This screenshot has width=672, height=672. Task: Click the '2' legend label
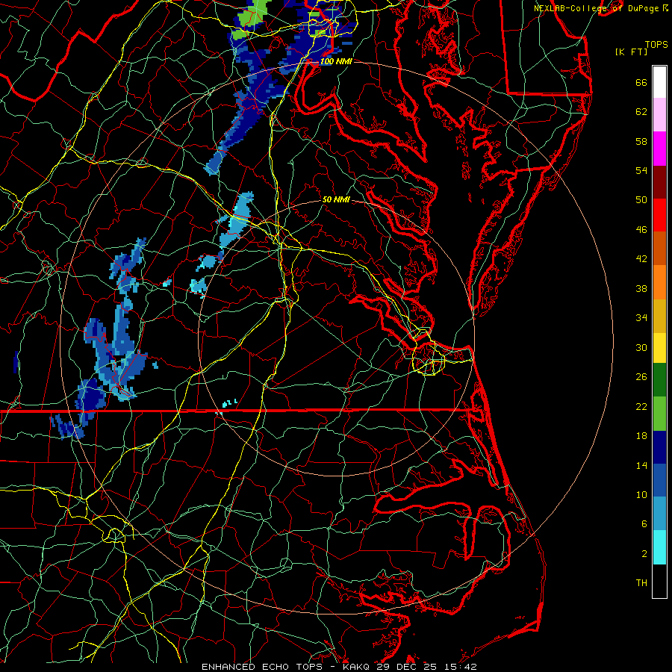click(x=644, y=554)
